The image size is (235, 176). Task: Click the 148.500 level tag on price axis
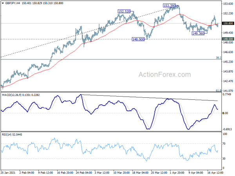click(x=228, y=39)
